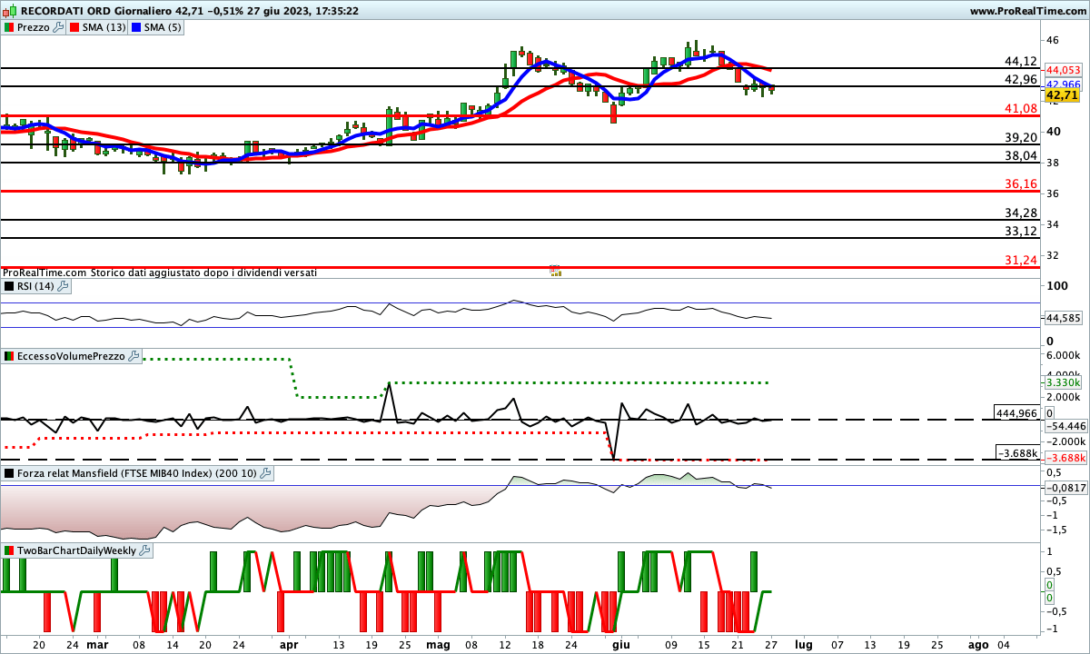Image resolution: width=1090 pixels, height=654 pixels.
Task: Click the dividend marker icon on chart
Action: coord(556,271)
